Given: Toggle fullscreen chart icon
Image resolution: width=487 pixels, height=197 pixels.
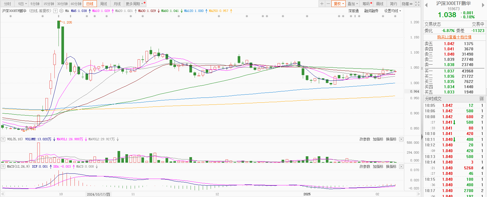Looking at the screenshot, I should click(417, 4).
